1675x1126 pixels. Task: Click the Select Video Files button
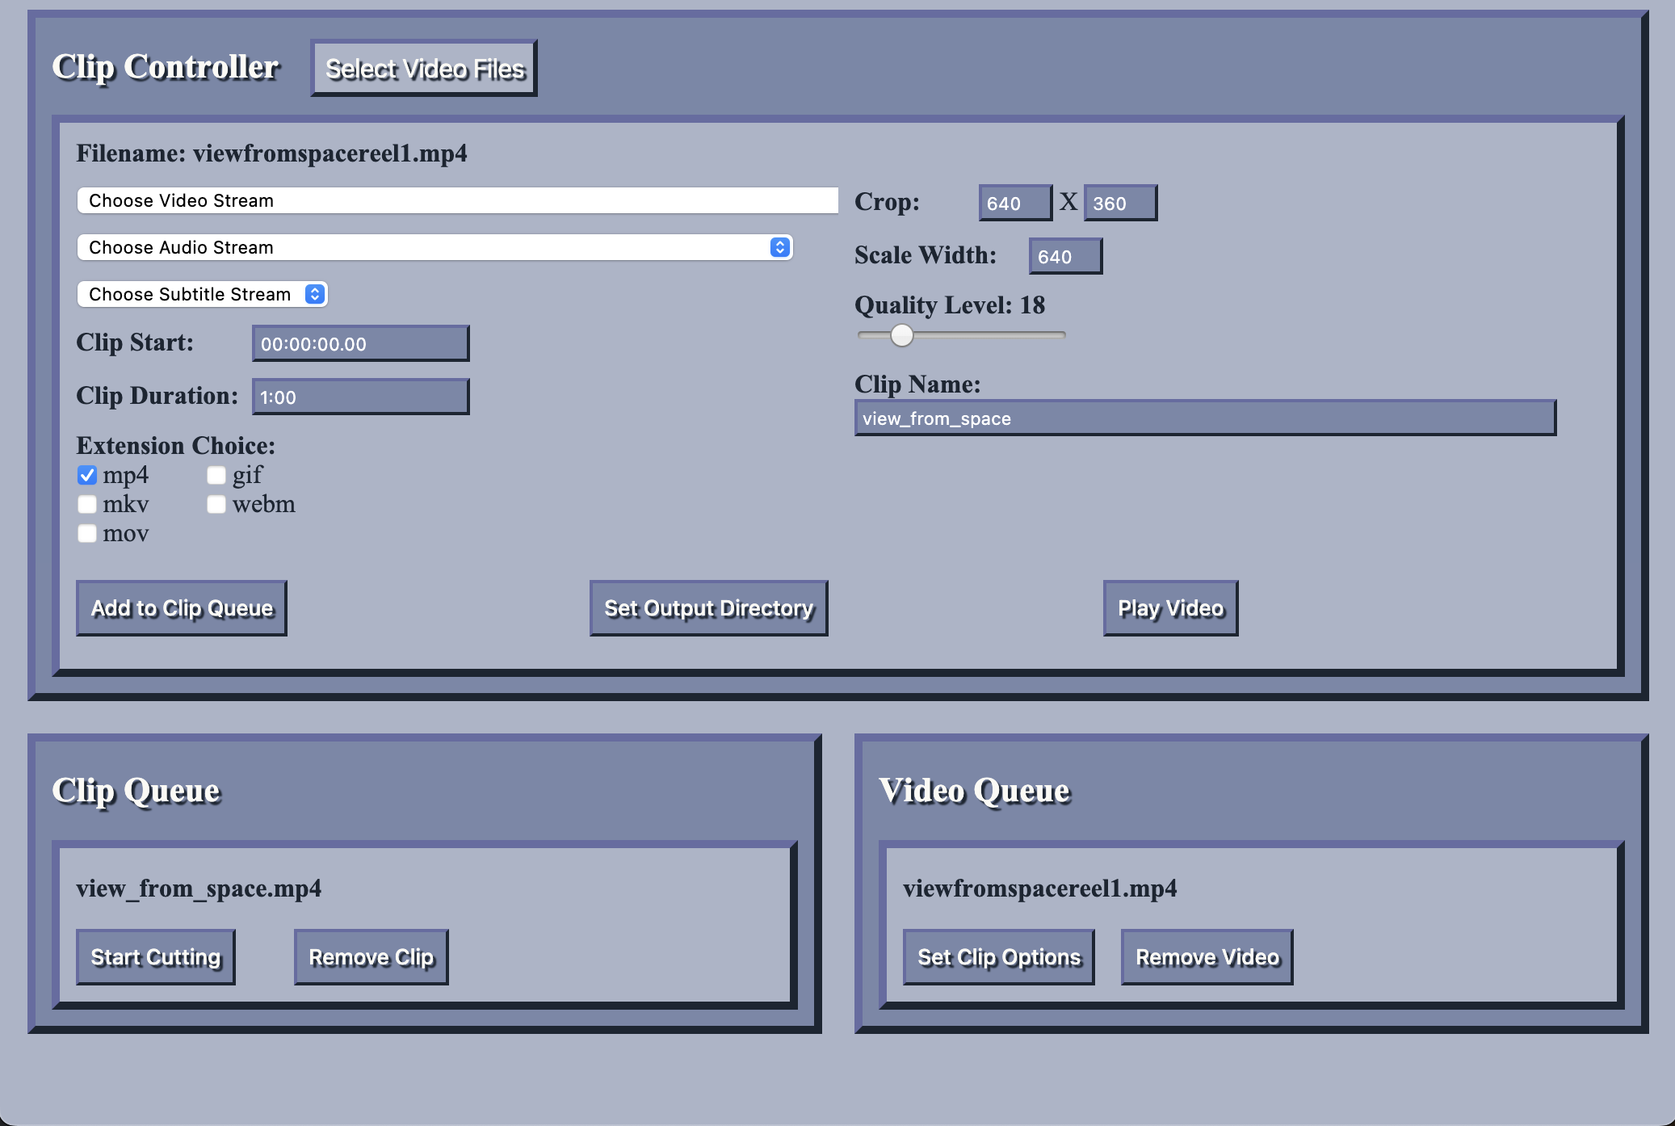pos(423,69)
